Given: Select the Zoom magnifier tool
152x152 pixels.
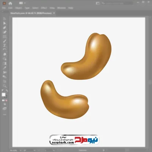Looking at the screenshot, I should (5, 85).
